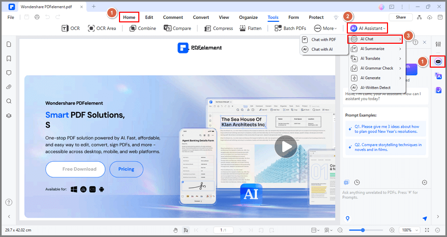This screenshot has height=237, width=447.
Task: Select AI-Written Detect menu entry
Action: click(376, 87)
